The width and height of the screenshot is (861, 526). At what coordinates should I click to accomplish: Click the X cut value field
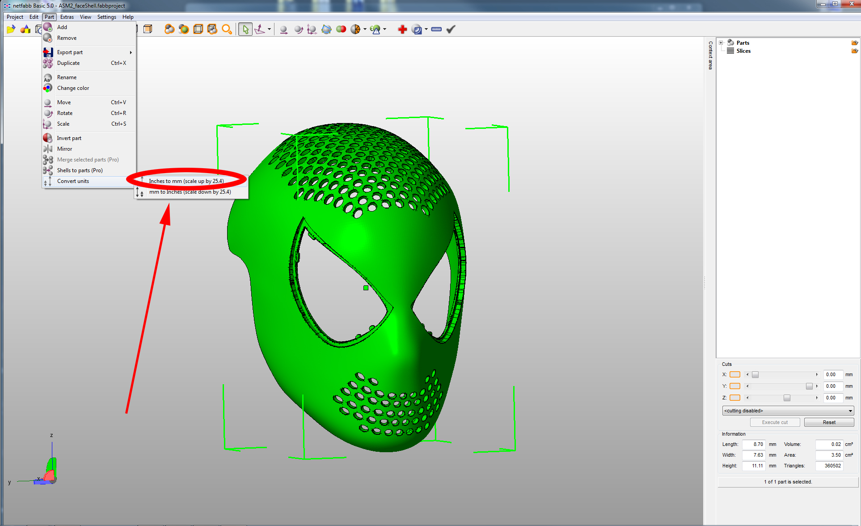(833, 375)
